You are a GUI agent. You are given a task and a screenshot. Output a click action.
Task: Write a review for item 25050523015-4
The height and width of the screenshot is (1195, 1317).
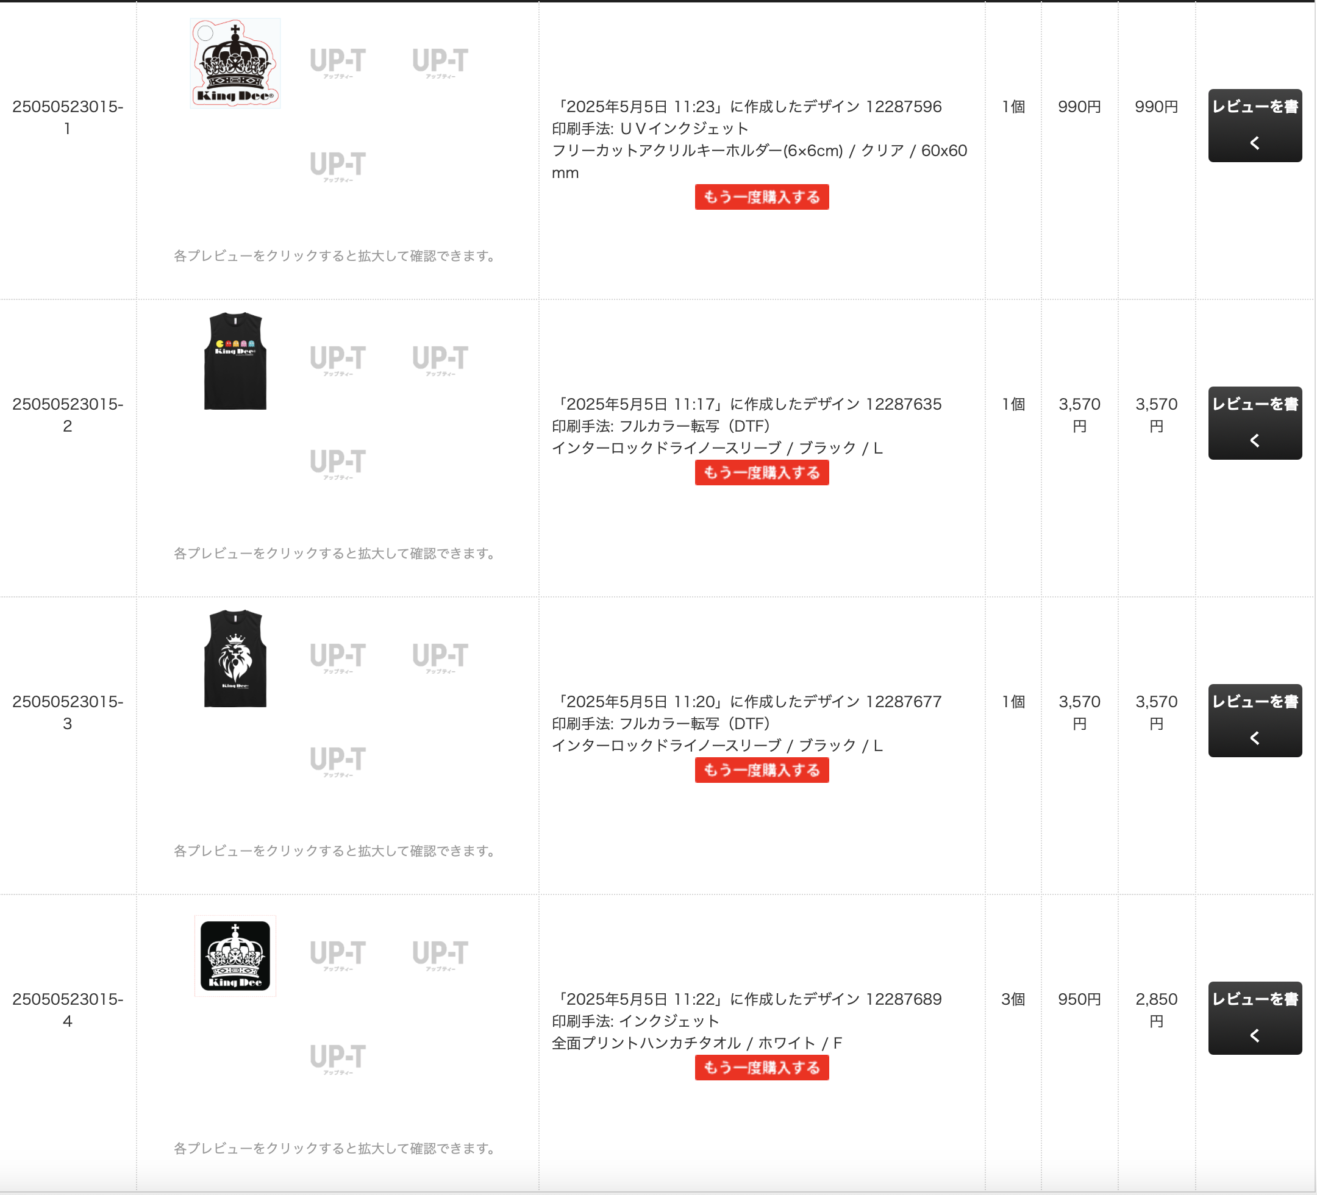coord(1255,1018)
